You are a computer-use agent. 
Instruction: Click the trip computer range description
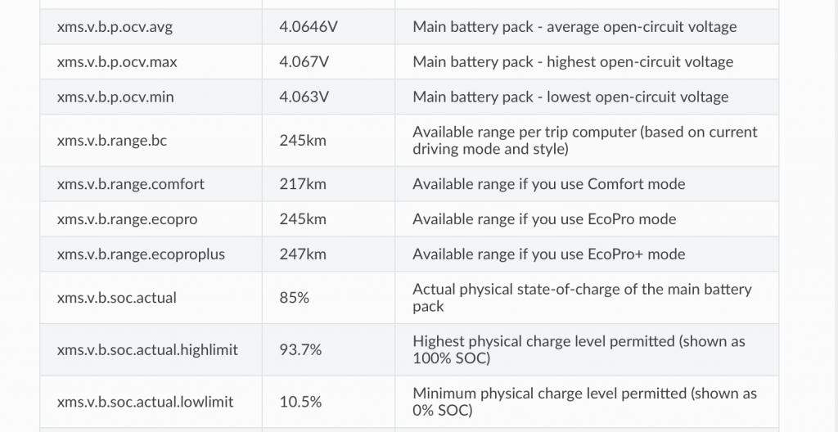(585, 141)
